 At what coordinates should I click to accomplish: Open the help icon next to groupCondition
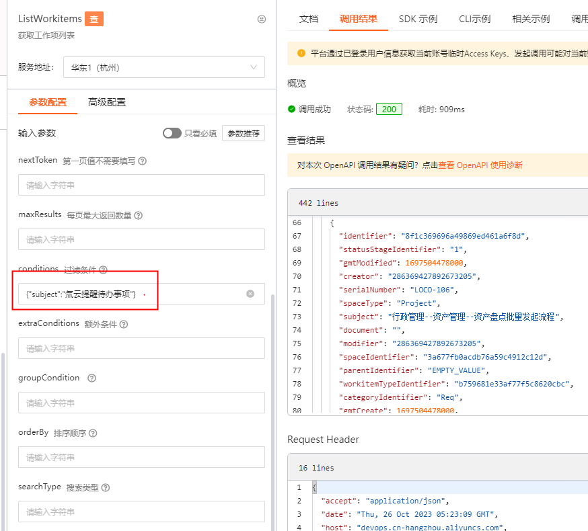point(92,378)
